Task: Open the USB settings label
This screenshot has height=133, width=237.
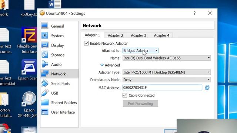Action: [54, 93]
